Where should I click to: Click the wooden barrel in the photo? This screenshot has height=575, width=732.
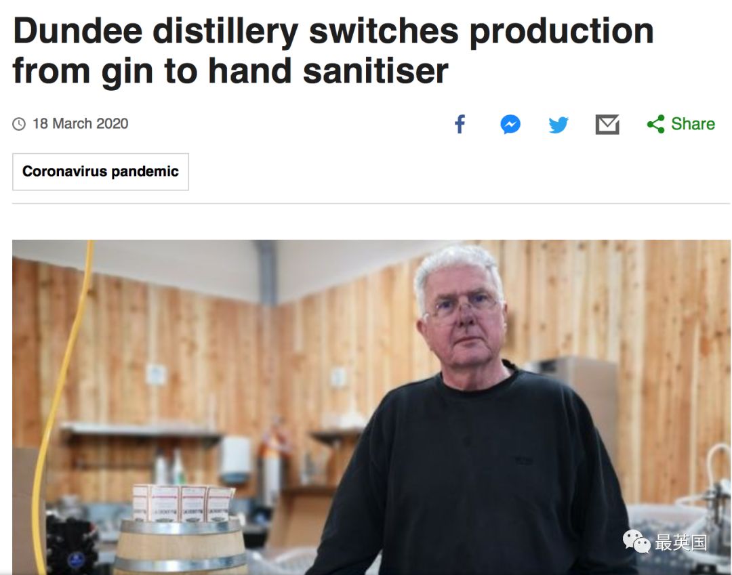coord(180,547)
